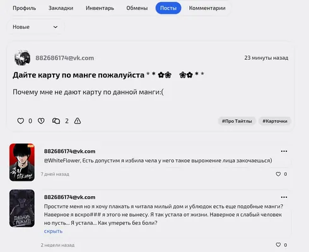
Task: Open three-dot menu on WhiteFlower reply comment
Action: [x=284, y=151]
